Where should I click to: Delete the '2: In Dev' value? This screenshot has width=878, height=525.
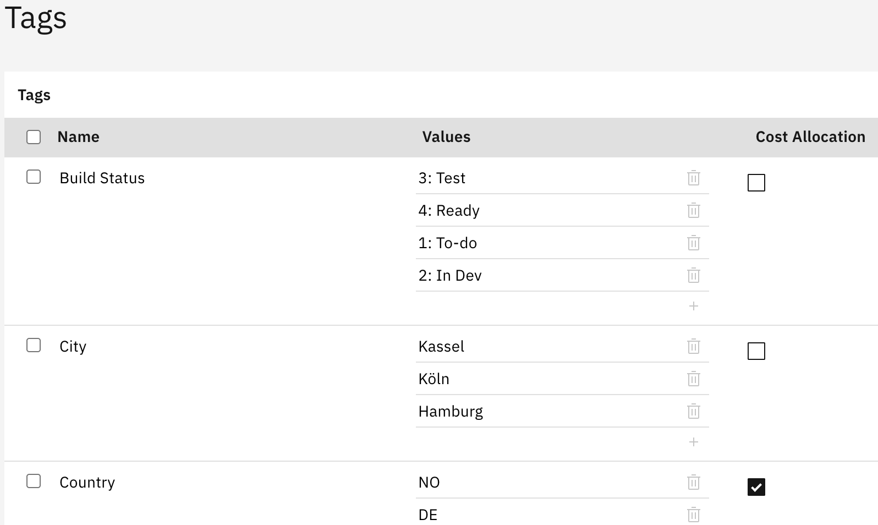point(693,276)
